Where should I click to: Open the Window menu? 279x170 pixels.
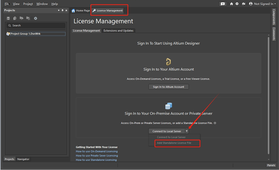42,4
